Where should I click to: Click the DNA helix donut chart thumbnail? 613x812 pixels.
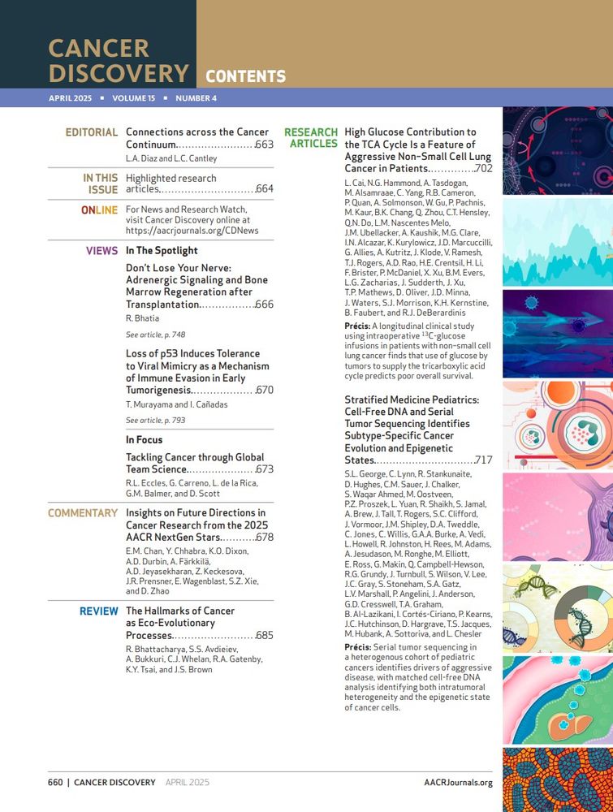558,609
